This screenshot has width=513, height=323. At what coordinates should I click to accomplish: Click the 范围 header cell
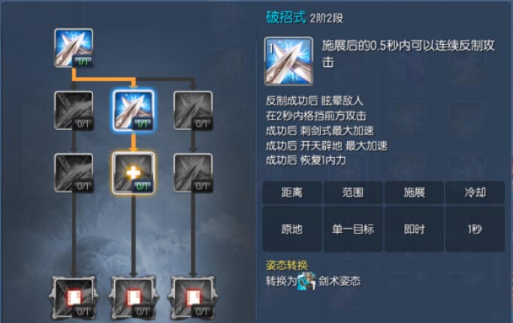[353, 192]
